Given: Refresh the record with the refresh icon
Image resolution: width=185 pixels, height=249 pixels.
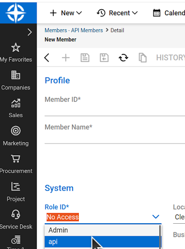Looking at the screenshot, I should tap(123, 58).
